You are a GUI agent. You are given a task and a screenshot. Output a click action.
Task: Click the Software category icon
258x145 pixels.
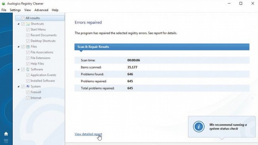pyautogui.click(x=28, y=69)
